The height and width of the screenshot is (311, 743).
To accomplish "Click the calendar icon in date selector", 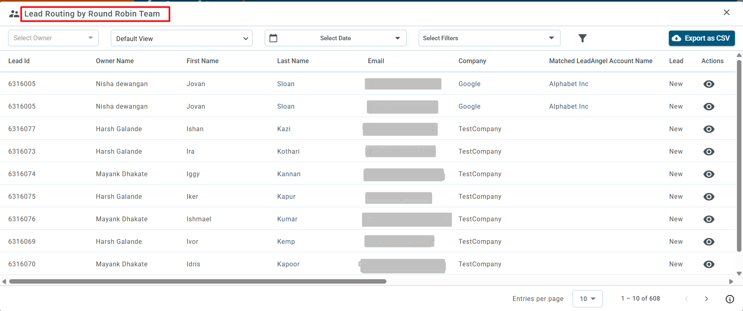I will click(x=273, y=38).
